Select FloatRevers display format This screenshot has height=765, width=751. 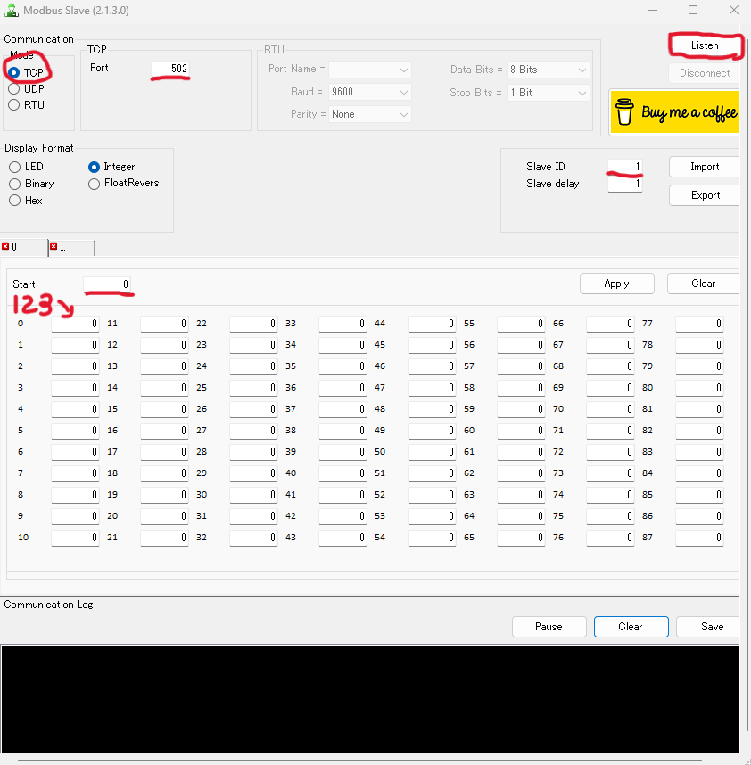coord(95,184)
